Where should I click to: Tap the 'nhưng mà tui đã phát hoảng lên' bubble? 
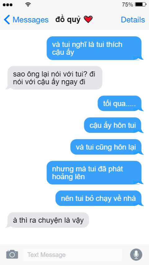[x=94, y=173]
